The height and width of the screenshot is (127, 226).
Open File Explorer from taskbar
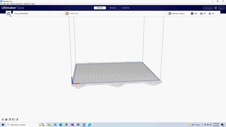pos(49,125)
